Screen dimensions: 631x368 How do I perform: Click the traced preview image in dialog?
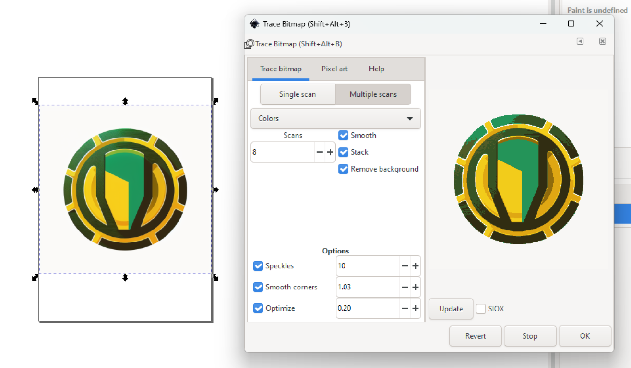(519, 180)
